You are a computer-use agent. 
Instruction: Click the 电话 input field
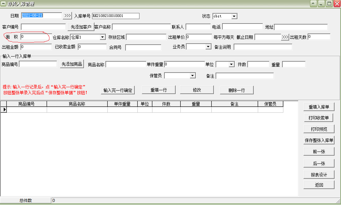coord(242,27)
